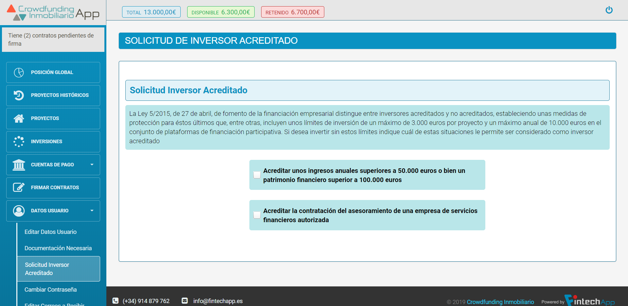The width and height of the screenshot is (628, 306).
Task: Click the info@fintechapp.es email address
Action: click(x=218, y=301)
